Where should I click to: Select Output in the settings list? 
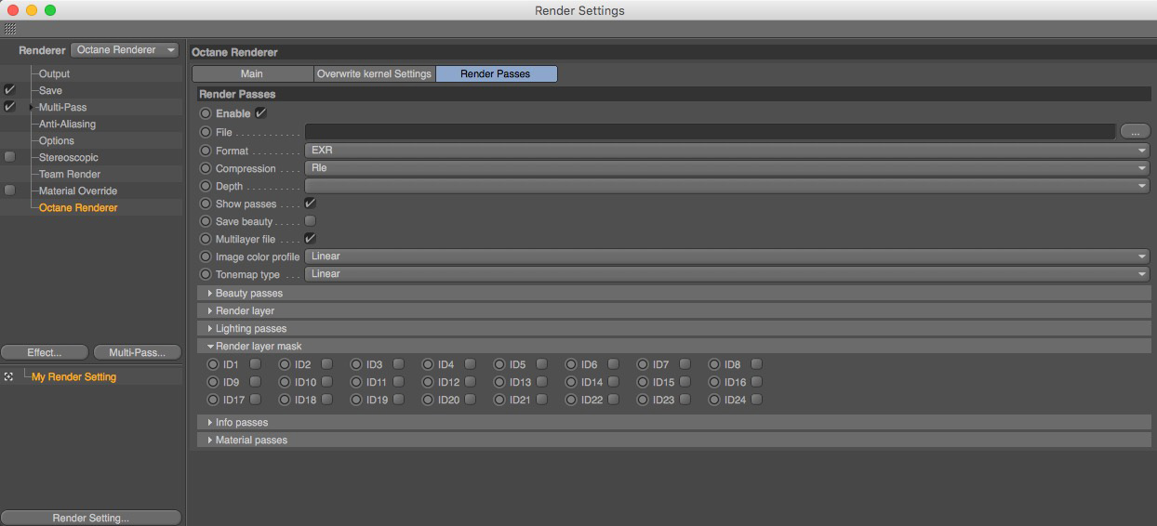click(x=54, y=73)
